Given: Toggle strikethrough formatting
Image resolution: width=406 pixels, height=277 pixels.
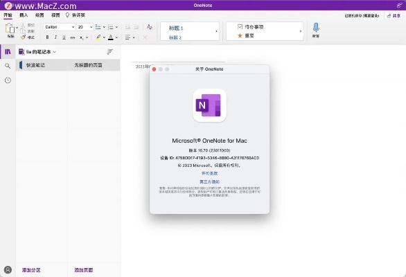Looking at the screenshot, I should point(73,37).
